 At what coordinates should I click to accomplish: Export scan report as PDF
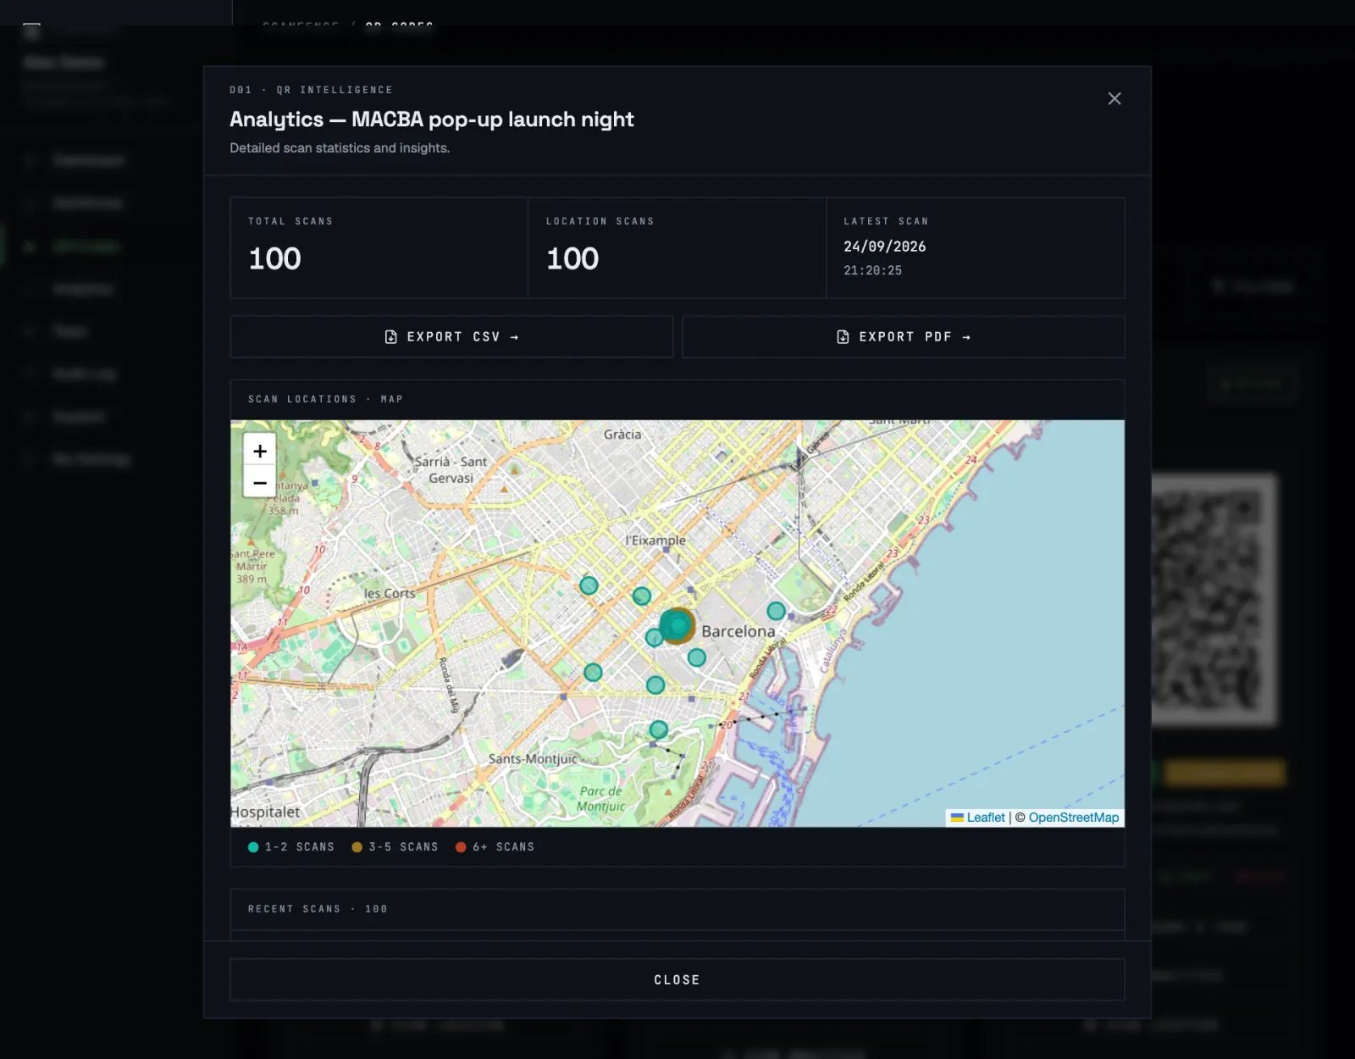coord(904,337)
